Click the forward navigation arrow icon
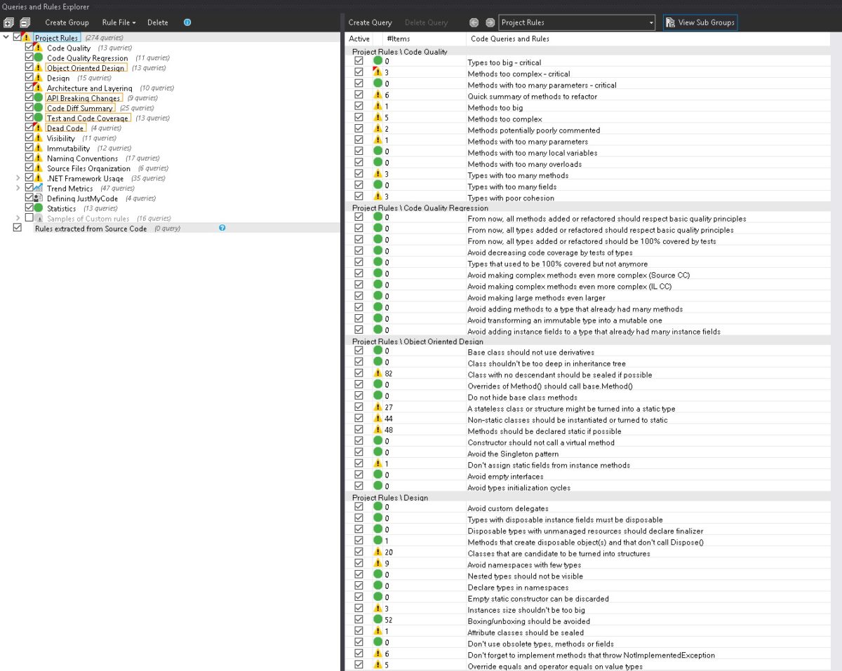Image resolution: width=842 pixels, height=671 pixels. click(490, 22)
